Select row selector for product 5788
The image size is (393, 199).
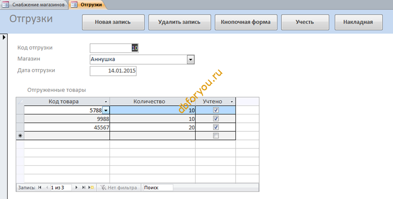coord(20,110)
